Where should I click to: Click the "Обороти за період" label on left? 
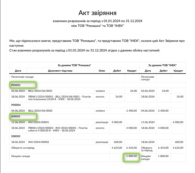tap(23, 148)
